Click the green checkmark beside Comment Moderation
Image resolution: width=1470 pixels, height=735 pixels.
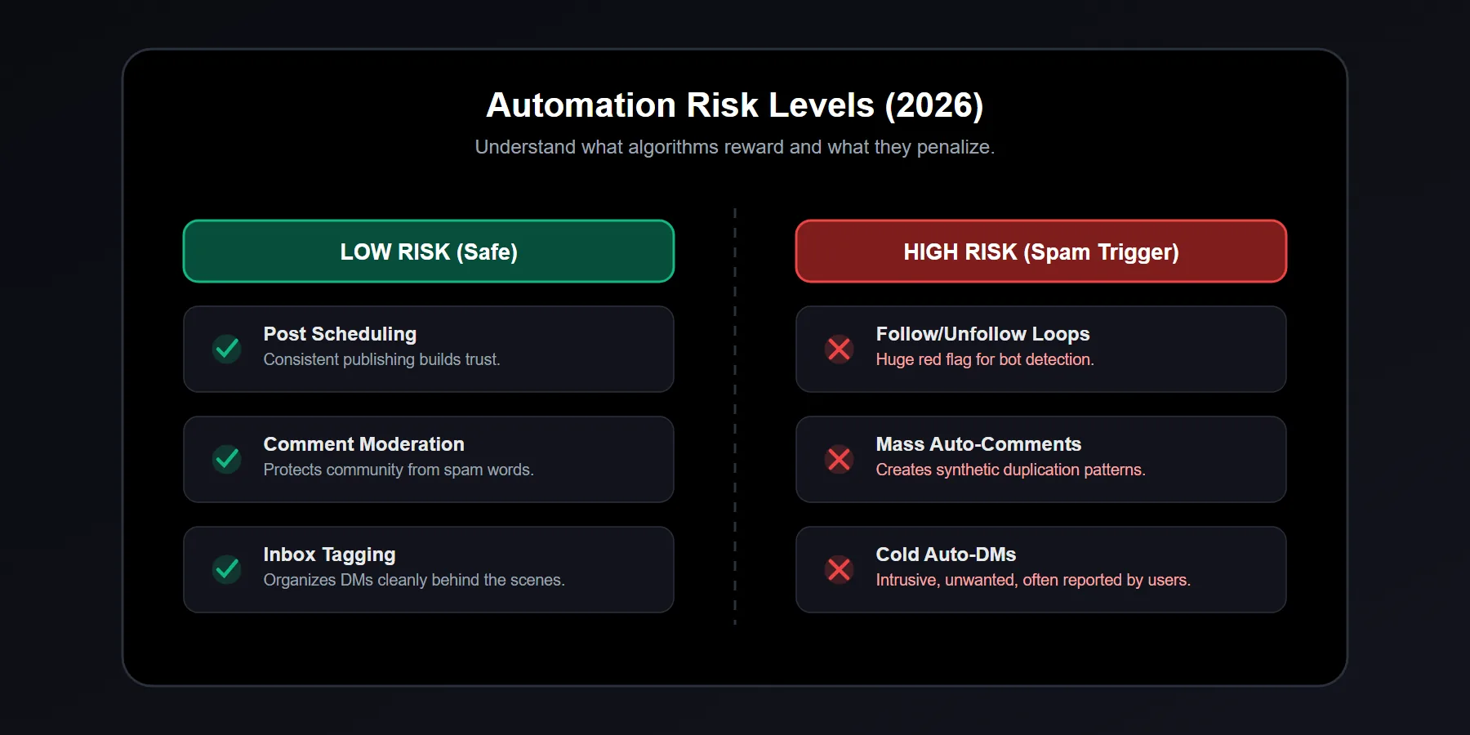[x=227, y=460]
